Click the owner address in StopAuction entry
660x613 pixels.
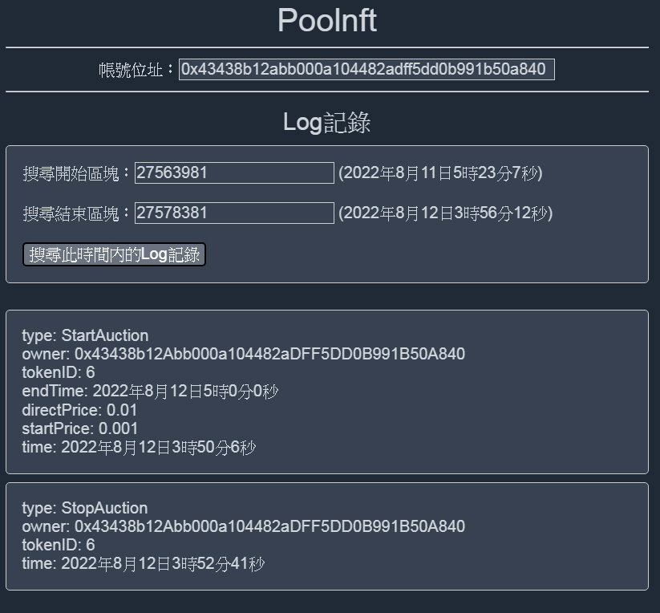pyautogui.click(x=269, y=526)
